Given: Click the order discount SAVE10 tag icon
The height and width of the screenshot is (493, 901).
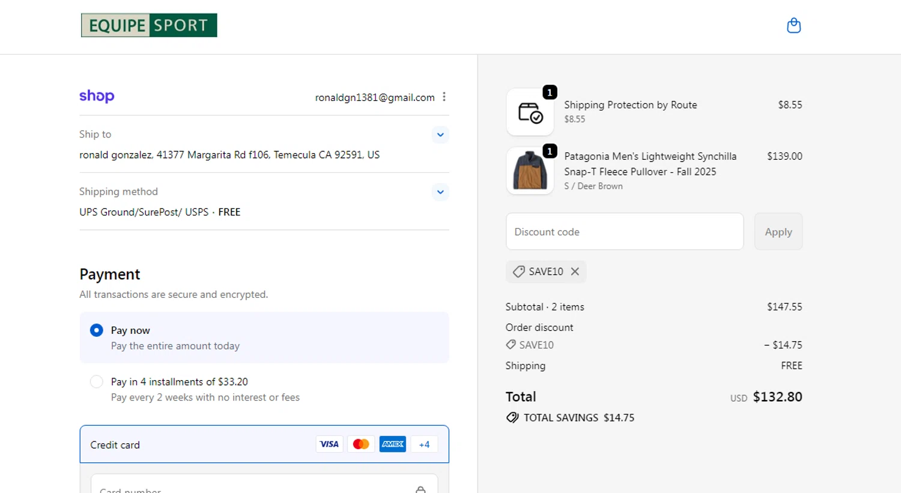Looking at the screenshot, I should pyautogui.click(x=511, y=345).
